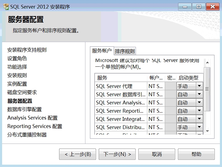Click 下一步(N) to proceed
Image resolution: width=222 pixels, height=167 pixels.
click(x=117, y=154)
